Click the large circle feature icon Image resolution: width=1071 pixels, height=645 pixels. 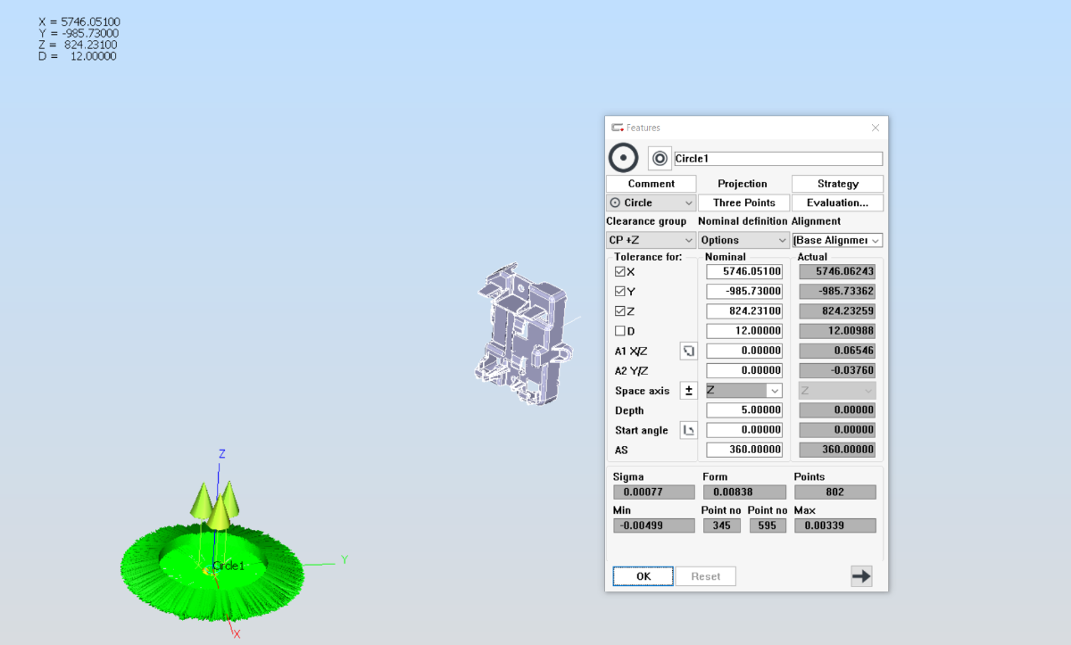tap(623, 158)
